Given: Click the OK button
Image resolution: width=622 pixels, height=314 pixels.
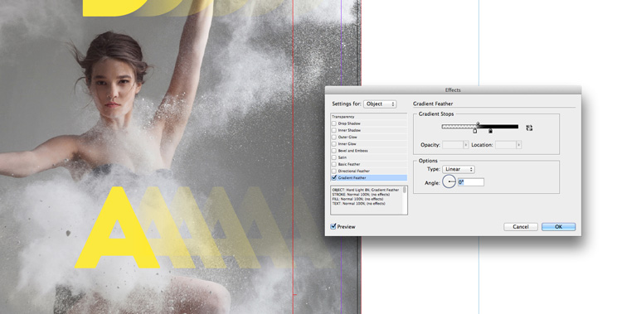Looking at the screenshot, I should click(x=558, y=227).
